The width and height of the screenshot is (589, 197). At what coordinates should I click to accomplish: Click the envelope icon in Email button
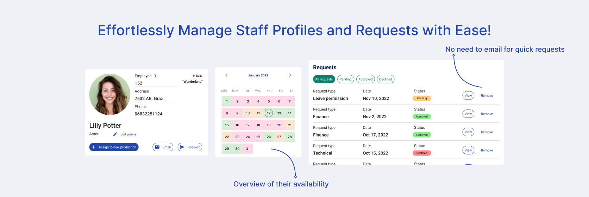[x=157, y=147]
